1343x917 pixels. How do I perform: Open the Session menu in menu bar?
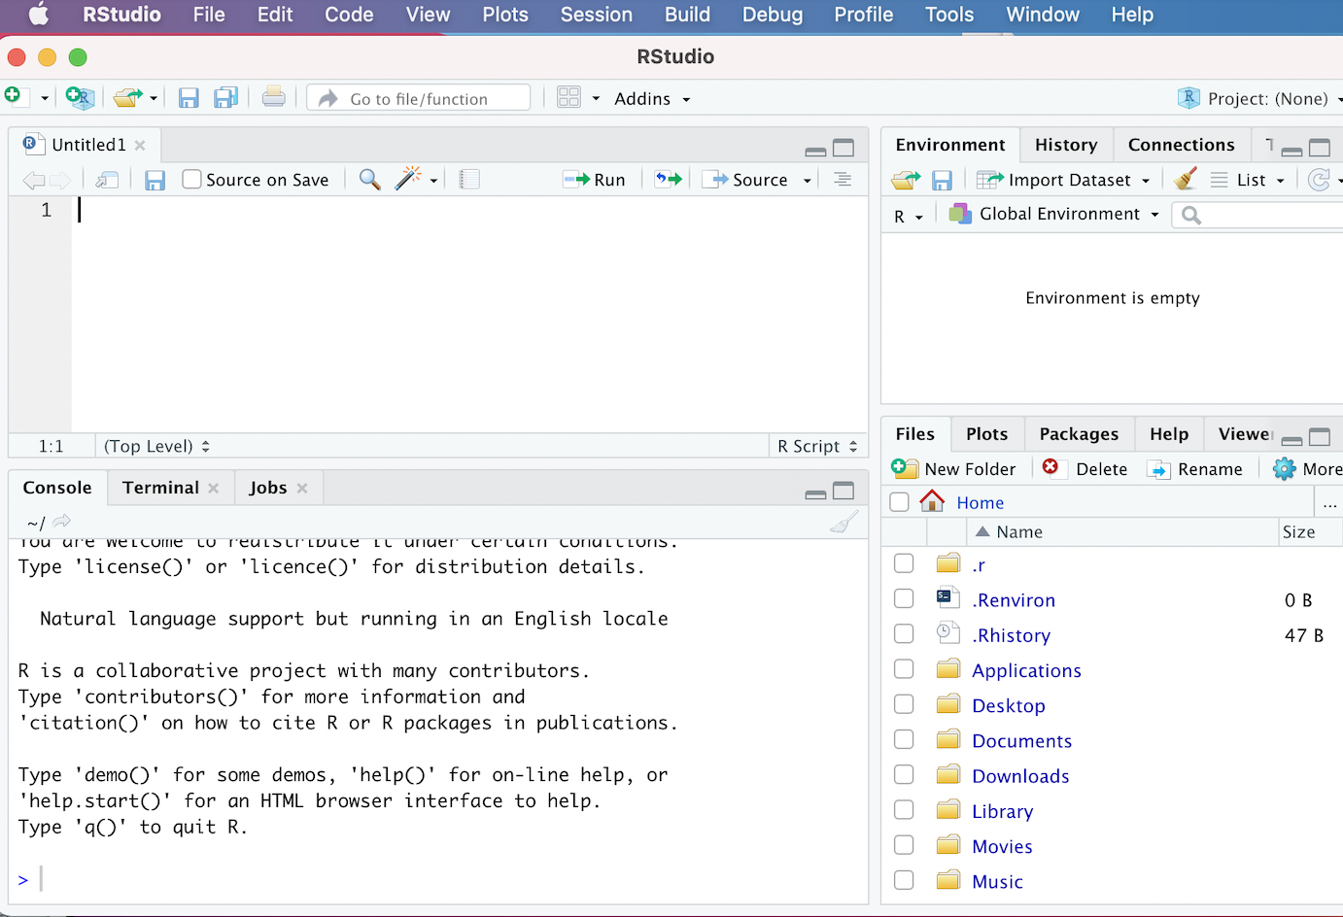click(596, 15)
